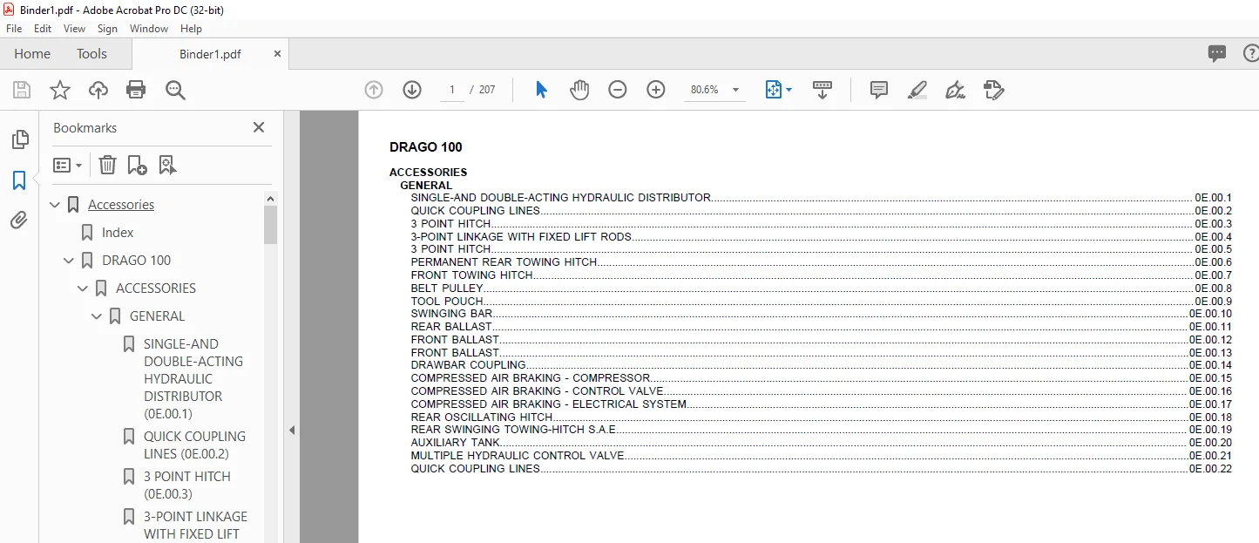The height and width of the screenshot is (543, 1259).
Task: Open the Help menu
Action: (x=191, y=29)
